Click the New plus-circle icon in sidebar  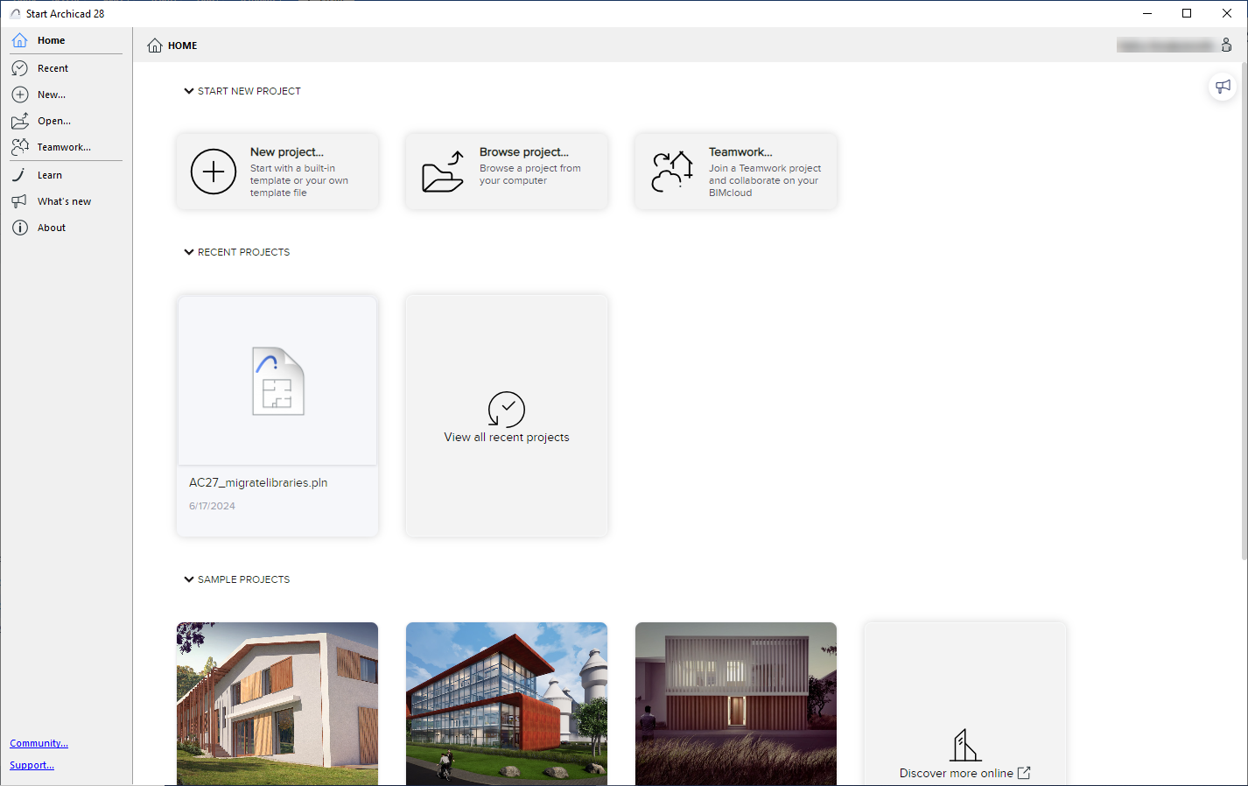point(19,95)
